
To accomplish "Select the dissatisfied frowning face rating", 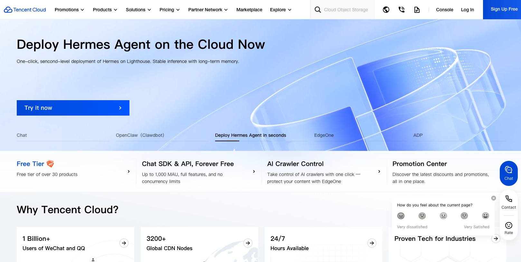I will coord(422,216).
